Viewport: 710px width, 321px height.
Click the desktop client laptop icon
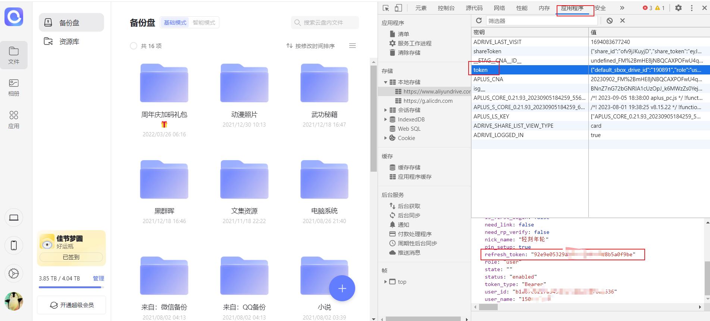pos(14,218)
